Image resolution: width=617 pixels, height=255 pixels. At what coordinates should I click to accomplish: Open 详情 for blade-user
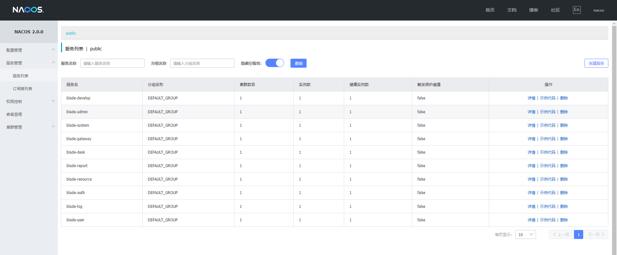[x=532, y=220]
